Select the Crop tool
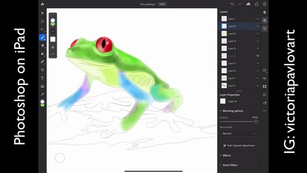The height and width of the screenshot is (173, 307). (43, 70)
